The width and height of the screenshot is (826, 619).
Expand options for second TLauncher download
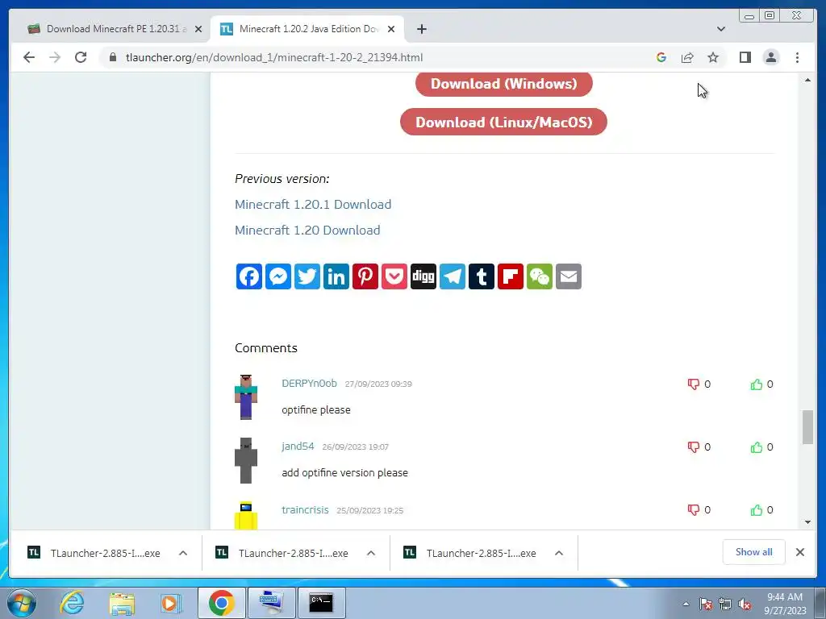click(x=371, y=553)
